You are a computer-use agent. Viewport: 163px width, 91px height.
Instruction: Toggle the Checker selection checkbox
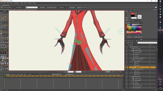click(x=133, y=37)
